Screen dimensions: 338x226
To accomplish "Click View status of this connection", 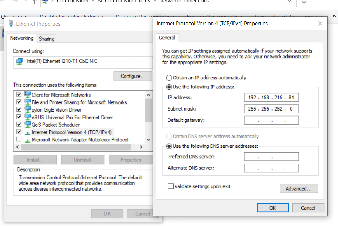I will coord(289,16).
